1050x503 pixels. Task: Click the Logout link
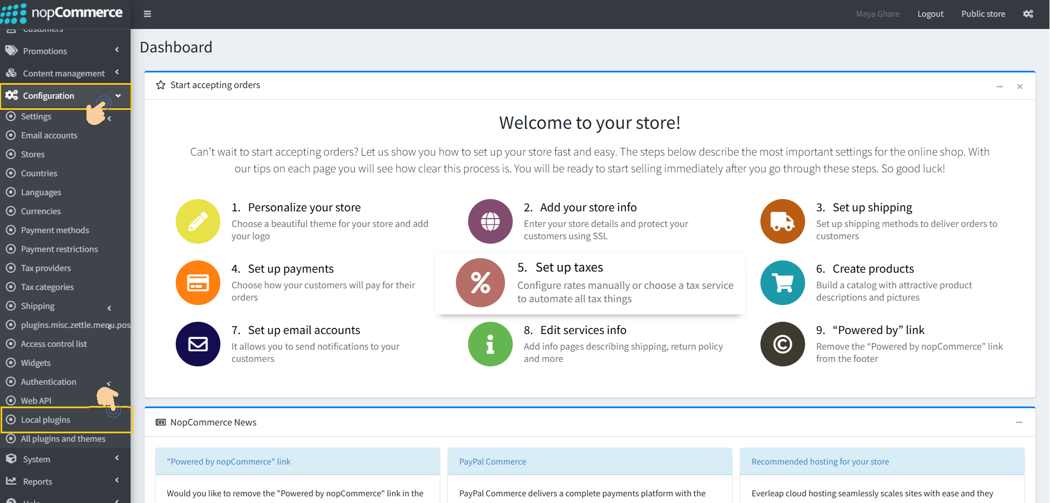point(930,14)
